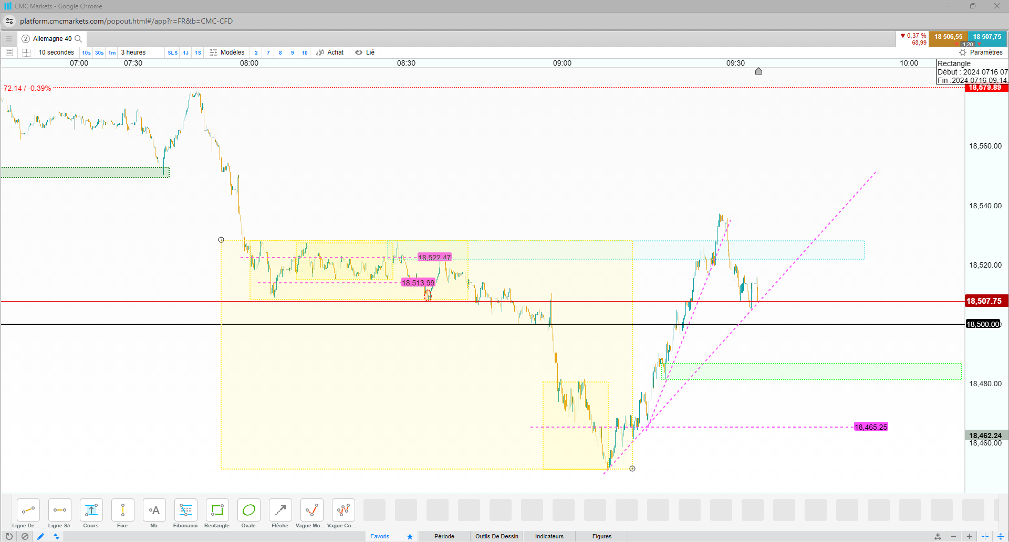Expand the Modèles templates menu
Screen dimensions: 1009x542
pyautogui.click(x=227, y=52)
